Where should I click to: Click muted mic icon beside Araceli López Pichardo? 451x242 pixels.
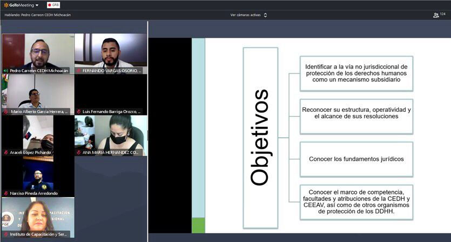click(x=6, y=152)
